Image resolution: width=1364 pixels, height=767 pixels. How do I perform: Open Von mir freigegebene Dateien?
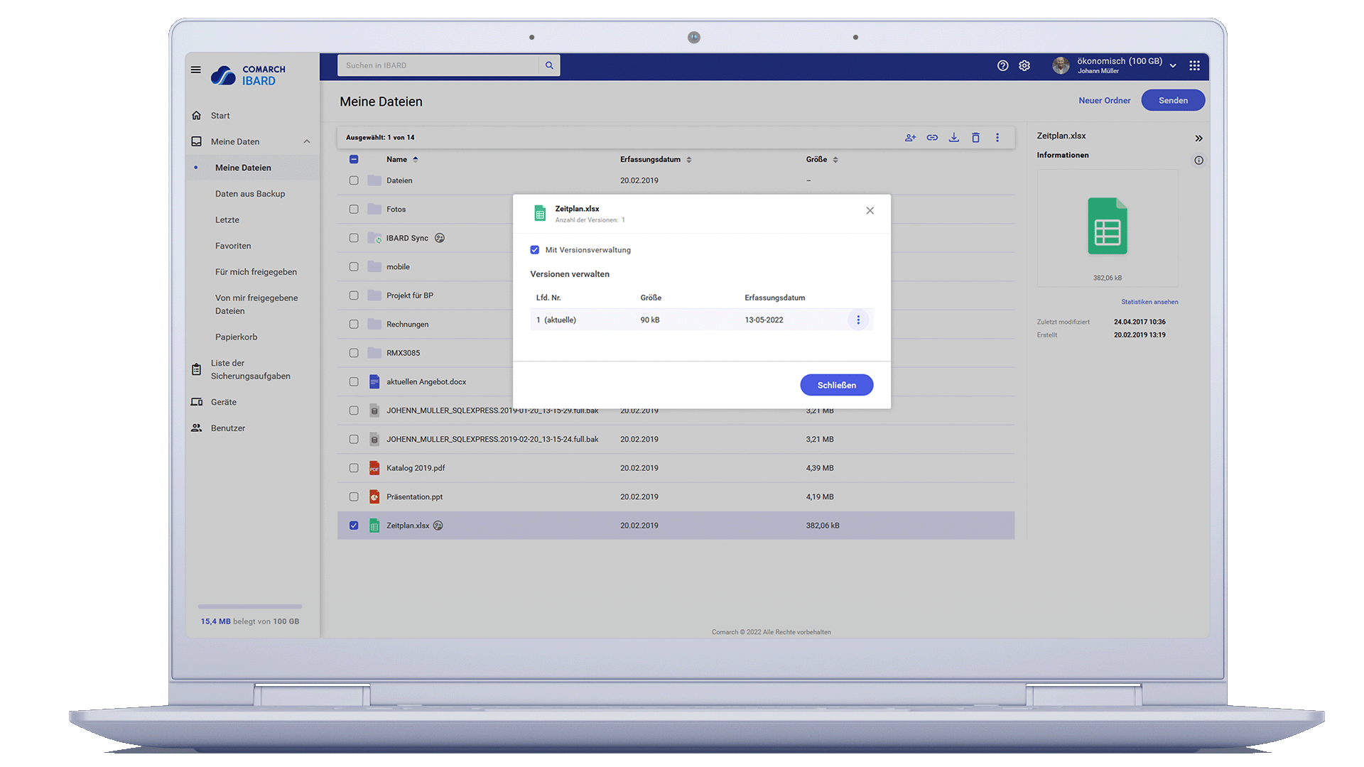(x=256, y=305)
